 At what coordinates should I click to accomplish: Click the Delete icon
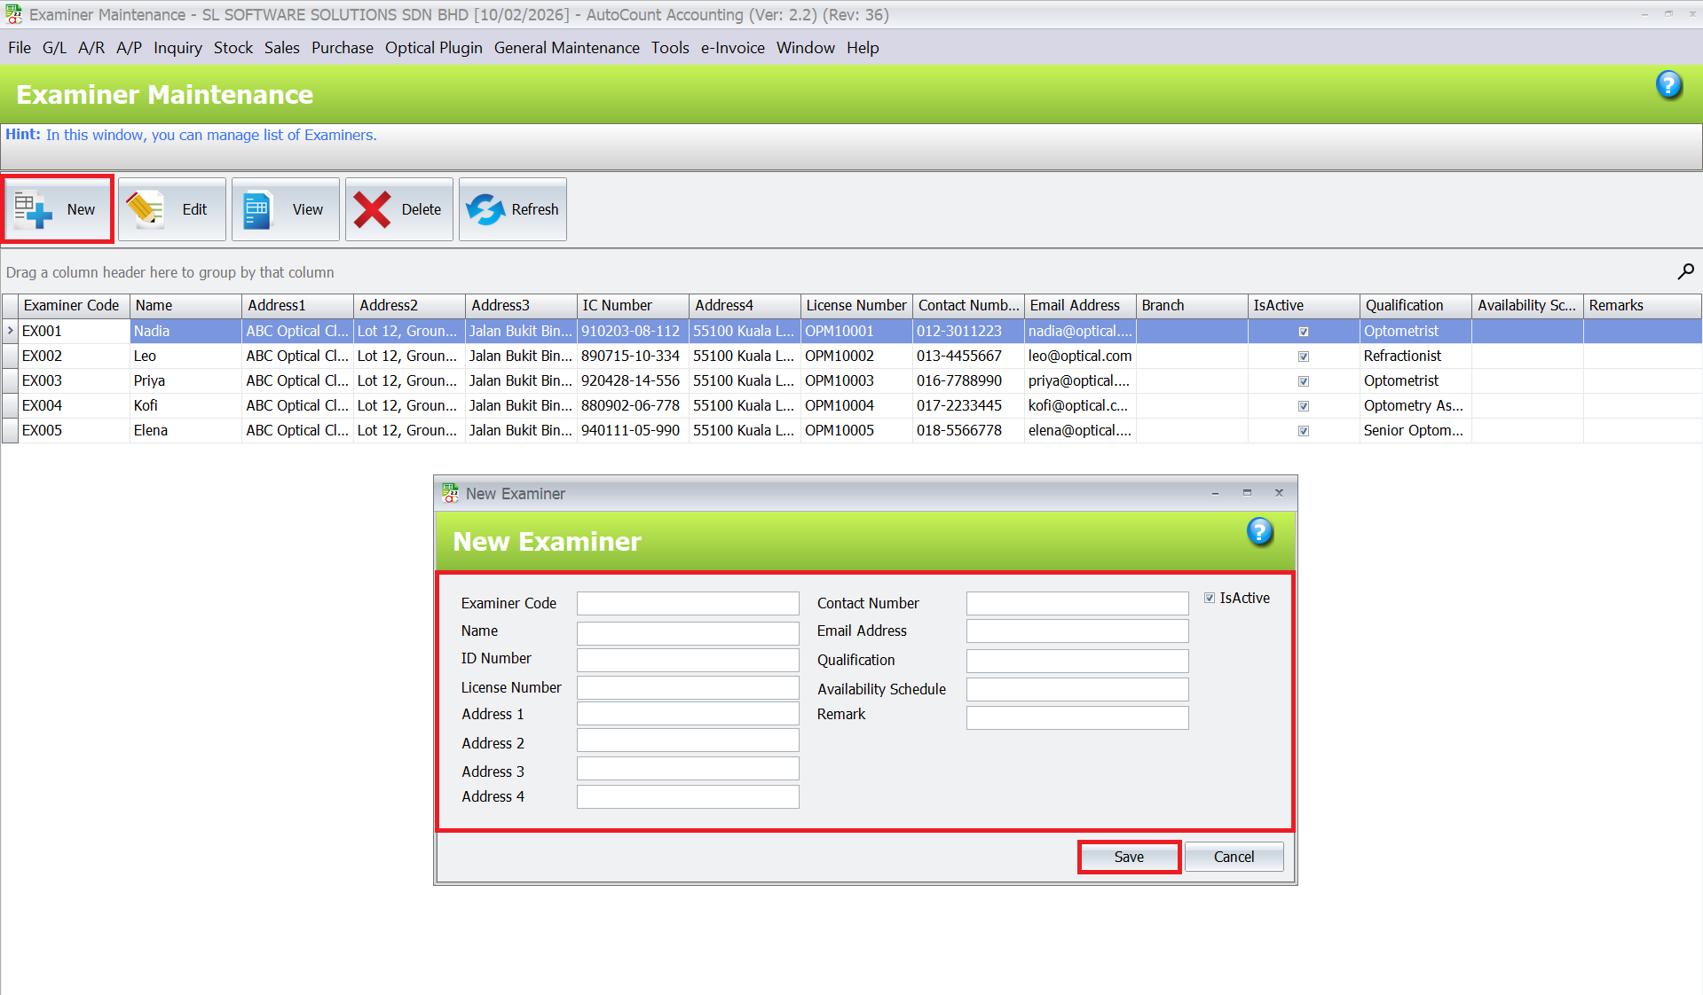373,208
